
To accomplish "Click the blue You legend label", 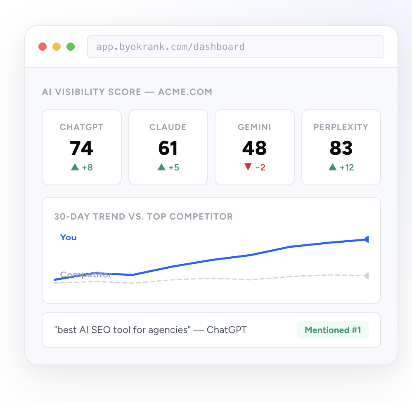I will click(x=69, y=237).
